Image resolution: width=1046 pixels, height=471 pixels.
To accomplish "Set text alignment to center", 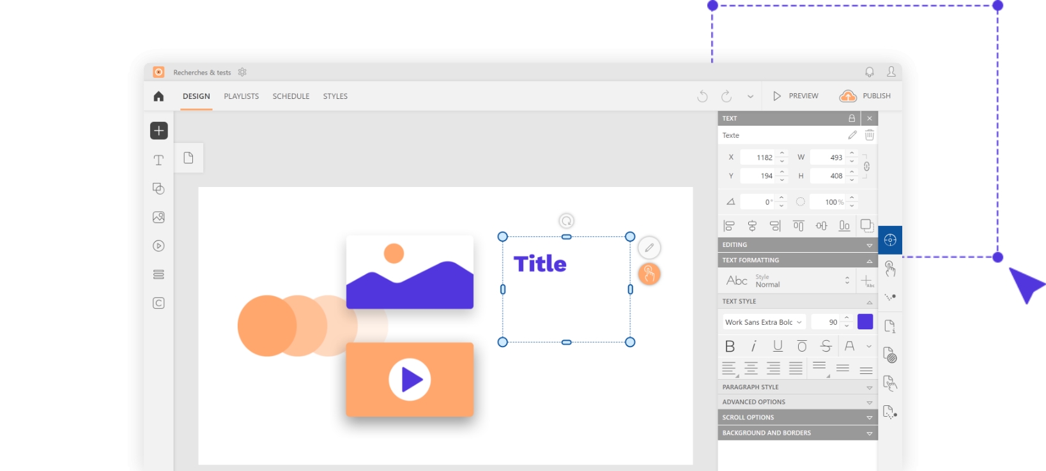I will [x=751, y=368].
